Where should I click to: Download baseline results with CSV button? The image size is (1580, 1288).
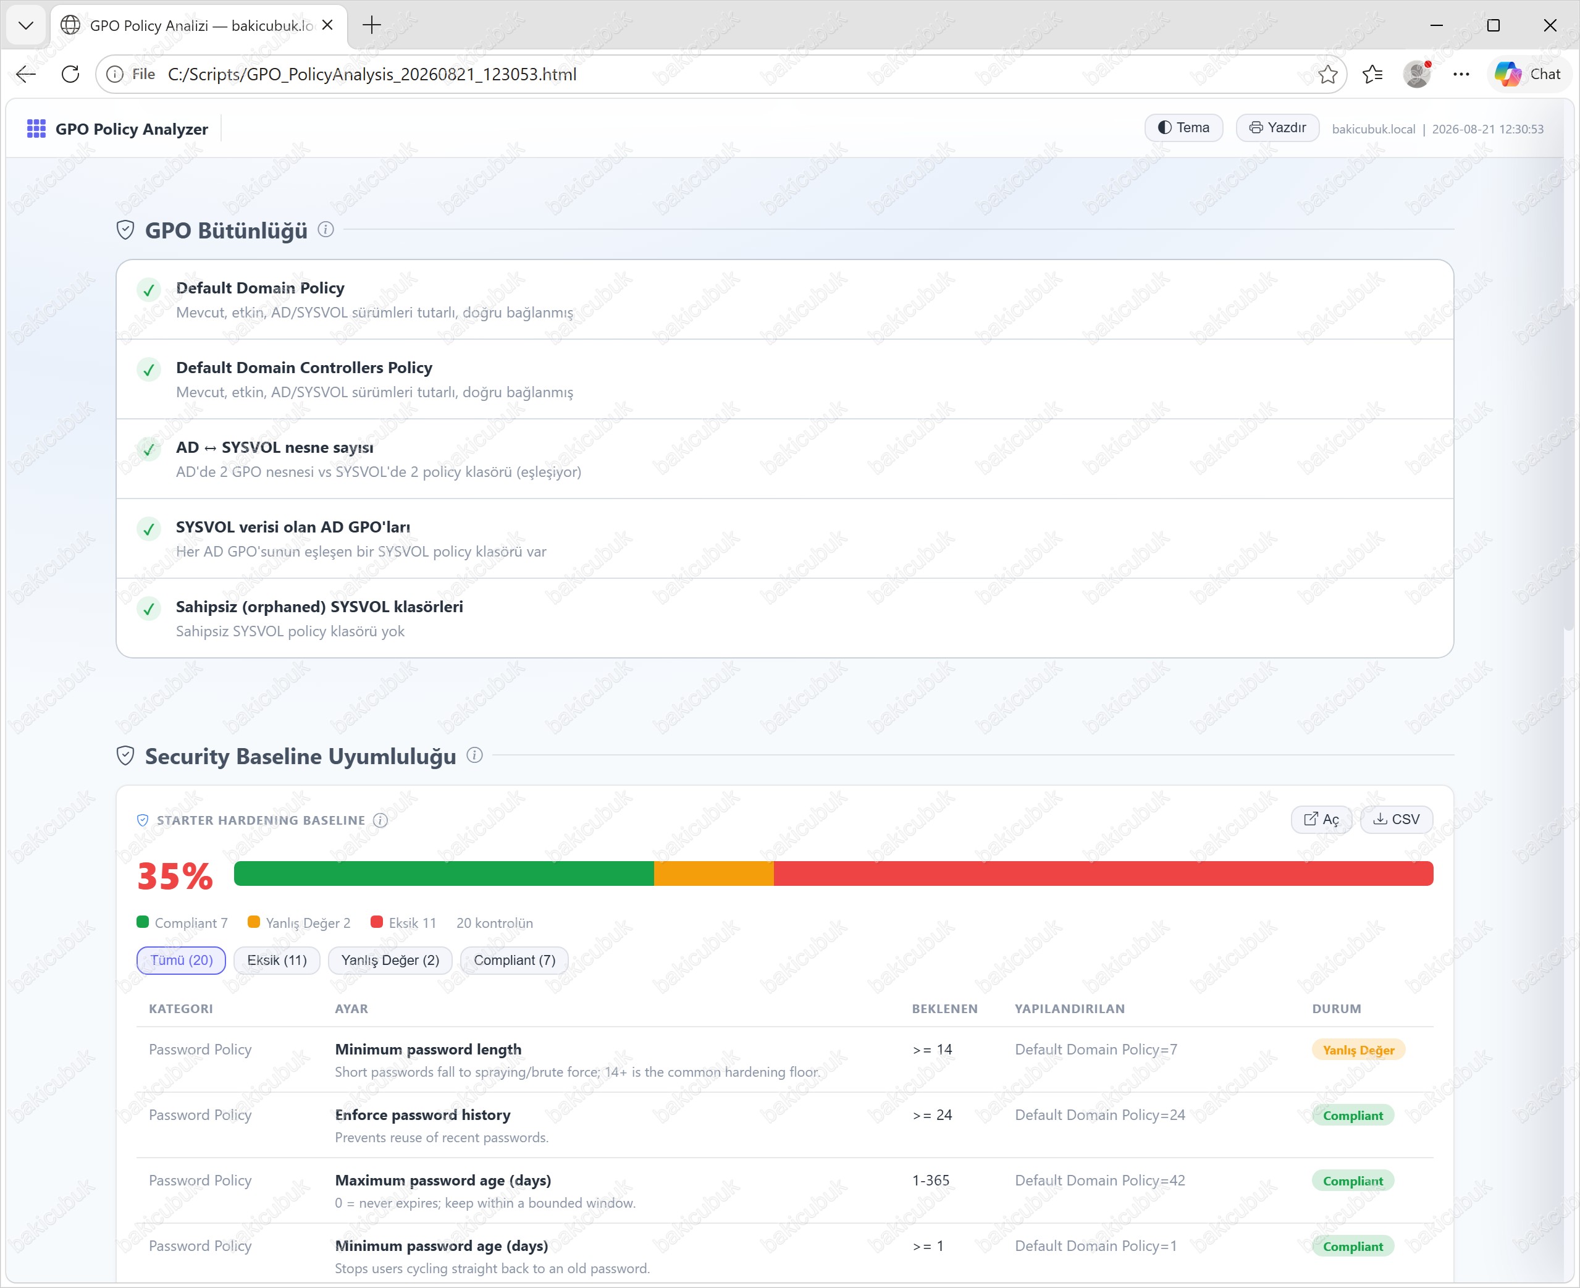pos(1396,819)
